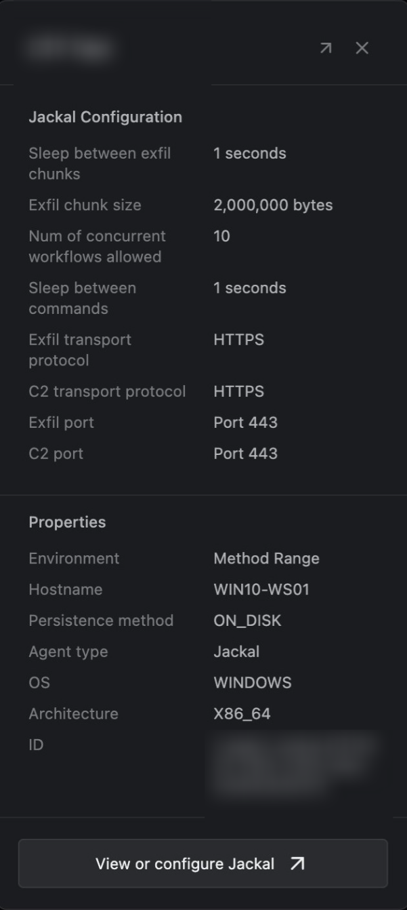This screenshot has width=407, height=910.
Task: Click the arrow icon beside 'View or configure Jackal'
Action: tap(297, 863)
